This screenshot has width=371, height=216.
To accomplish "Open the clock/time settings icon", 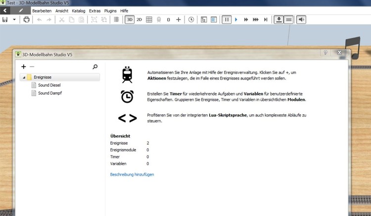I will click(191, 20).
